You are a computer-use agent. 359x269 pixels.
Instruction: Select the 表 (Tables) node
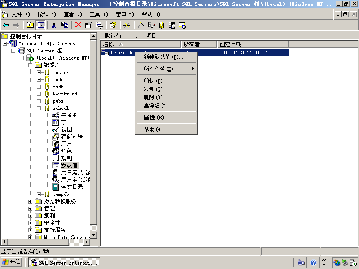[64, 122]
